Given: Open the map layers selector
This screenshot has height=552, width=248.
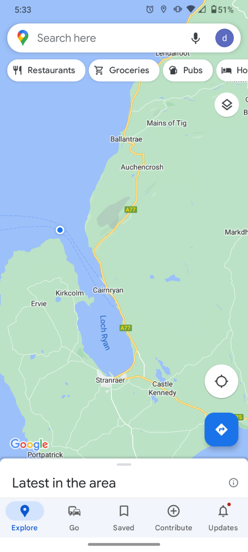Looking at the screenshot, I should tap(227, 104).
